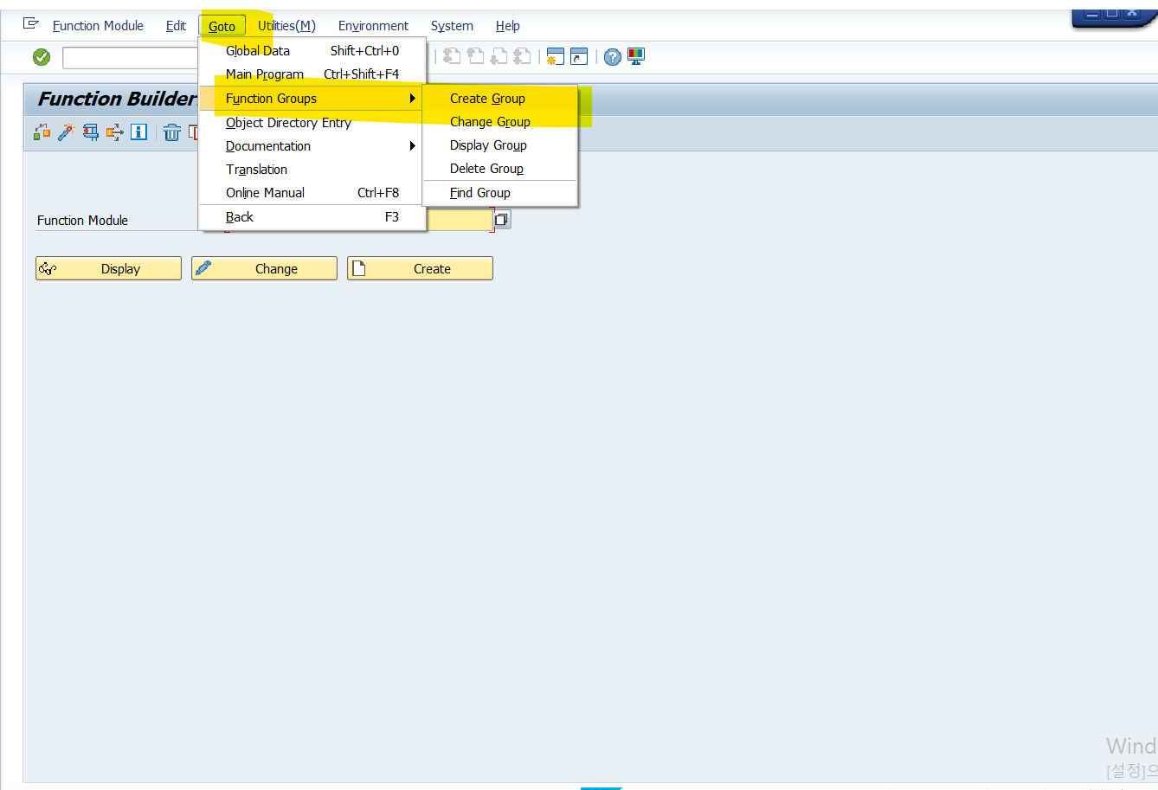Open the Utilities(M) menu

tap(286, 26)
